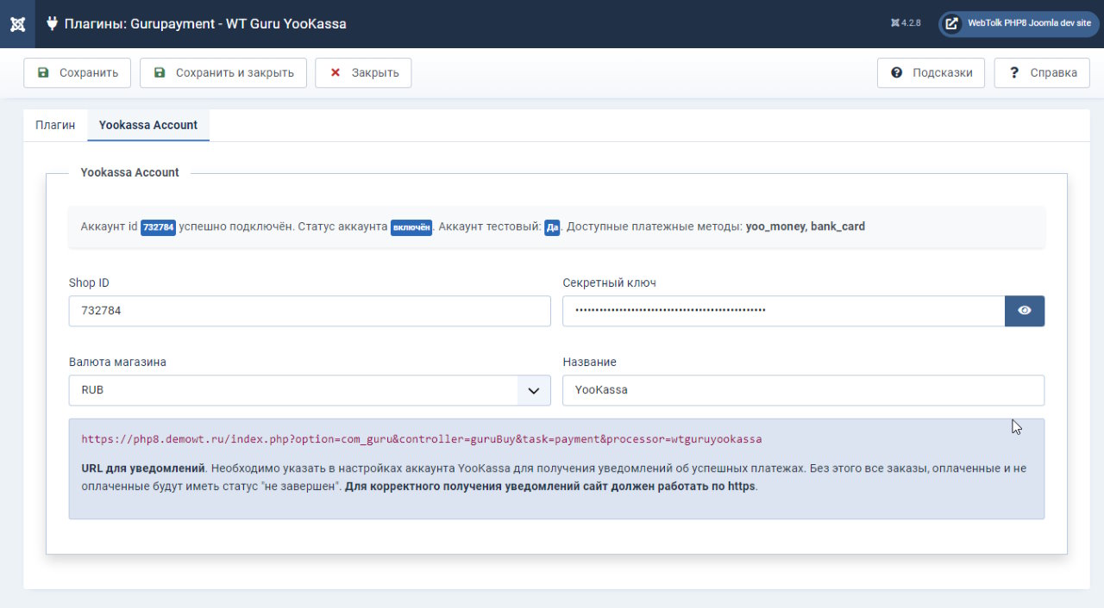The height and width of the screenshot is (608, 1104).
Task: Select the Yookassa Account tab
Action: click(148, 125)
